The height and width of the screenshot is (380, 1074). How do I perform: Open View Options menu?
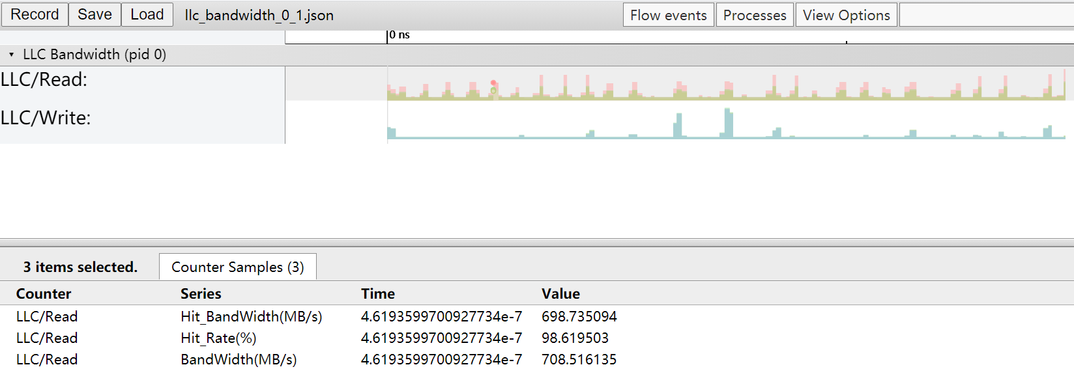(847, 15)
